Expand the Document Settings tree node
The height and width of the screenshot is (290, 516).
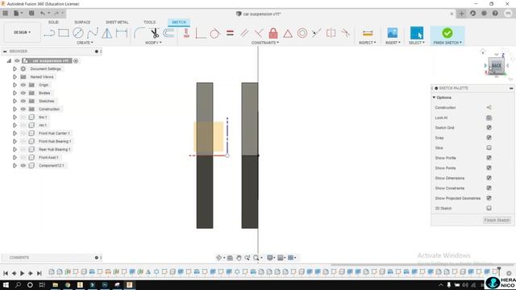(x=15, y=68)
